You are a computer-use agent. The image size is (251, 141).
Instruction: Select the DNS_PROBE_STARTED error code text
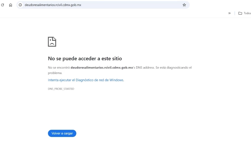point(61,89)
